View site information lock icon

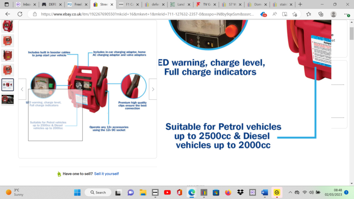pyautogui.click(x=35, y=14)
